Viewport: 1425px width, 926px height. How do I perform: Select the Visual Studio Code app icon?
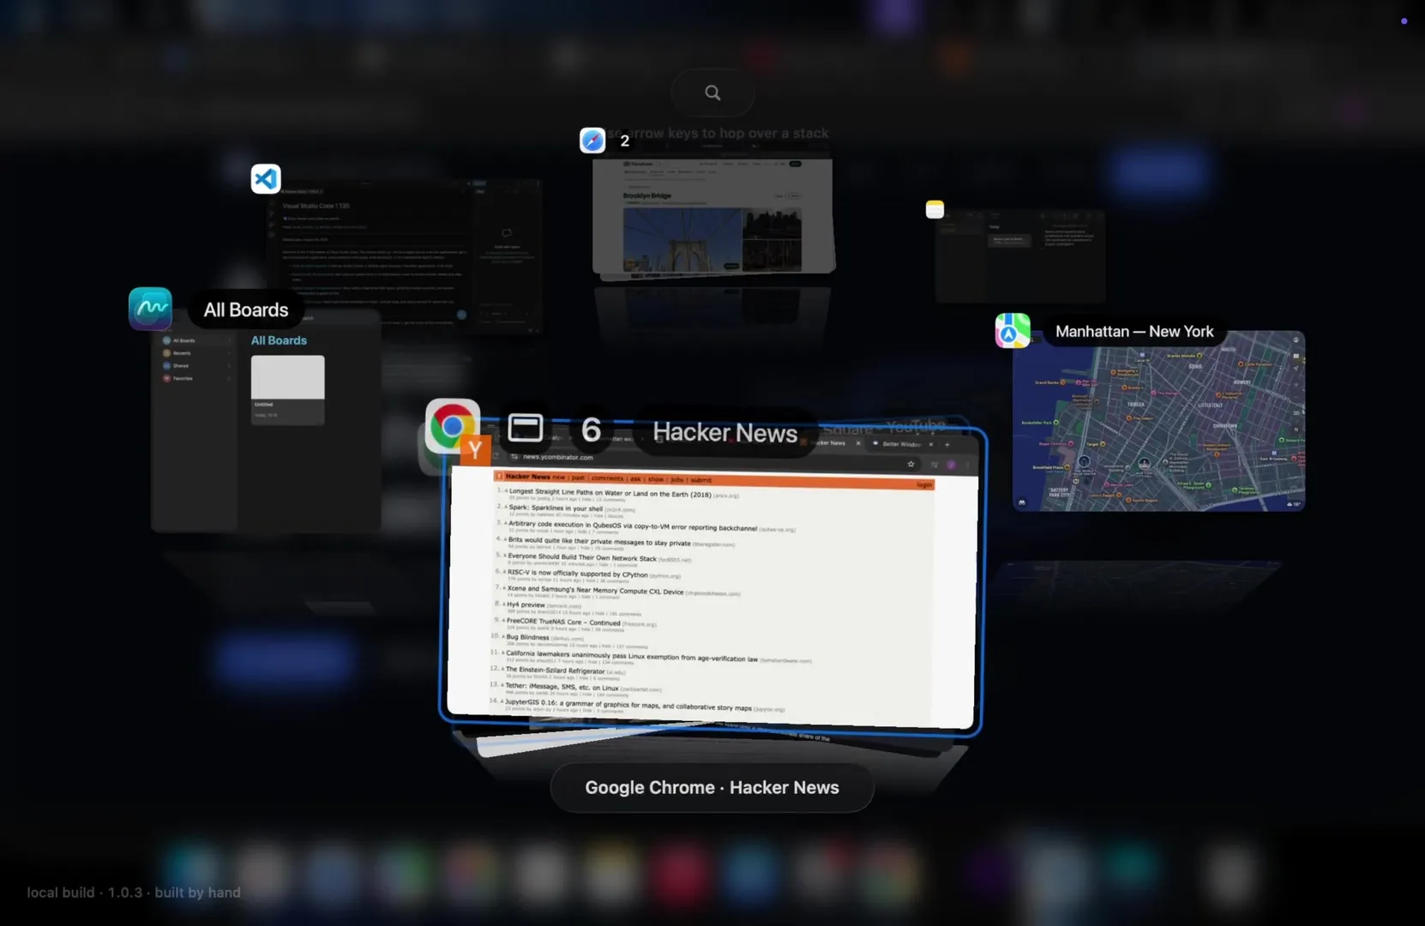(266, 178)
